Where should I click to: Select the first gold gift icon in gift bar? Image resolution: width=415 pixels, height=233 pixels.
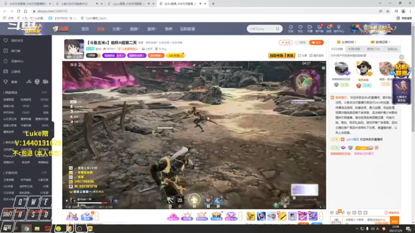[251, 216]
